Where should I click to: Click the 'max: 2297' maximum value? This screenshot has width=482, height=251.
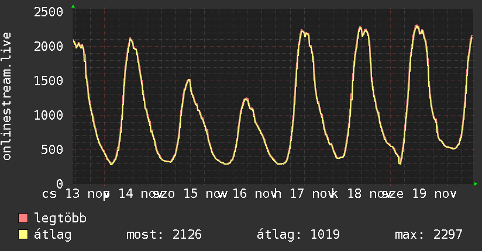(x=429, y=235)
